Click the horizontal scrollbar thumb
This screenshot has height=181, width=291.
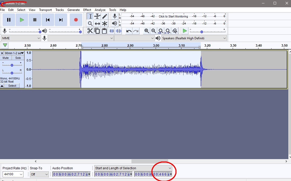[150, 161]
